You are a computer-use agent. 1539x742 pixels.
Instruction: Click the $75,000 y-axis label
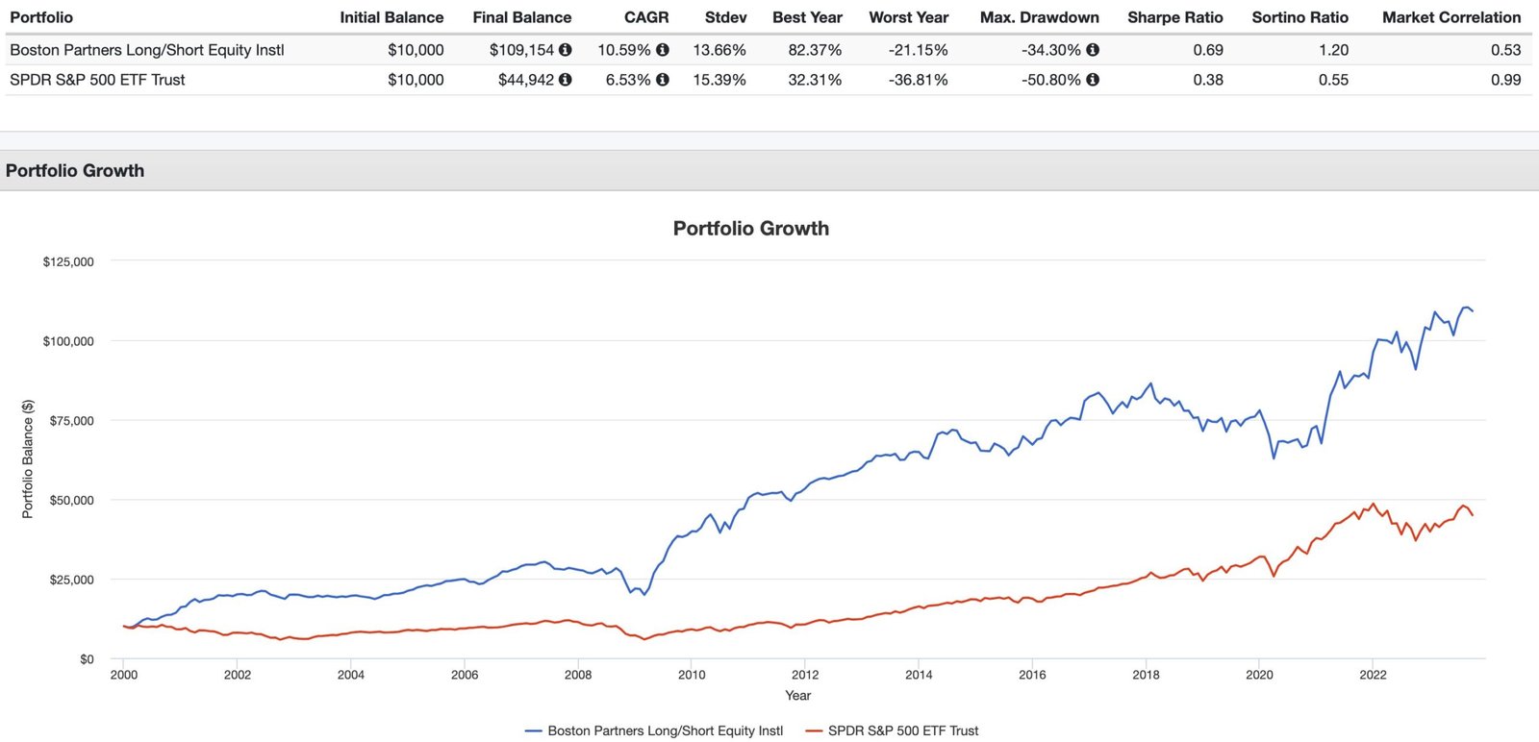(72, 421)
